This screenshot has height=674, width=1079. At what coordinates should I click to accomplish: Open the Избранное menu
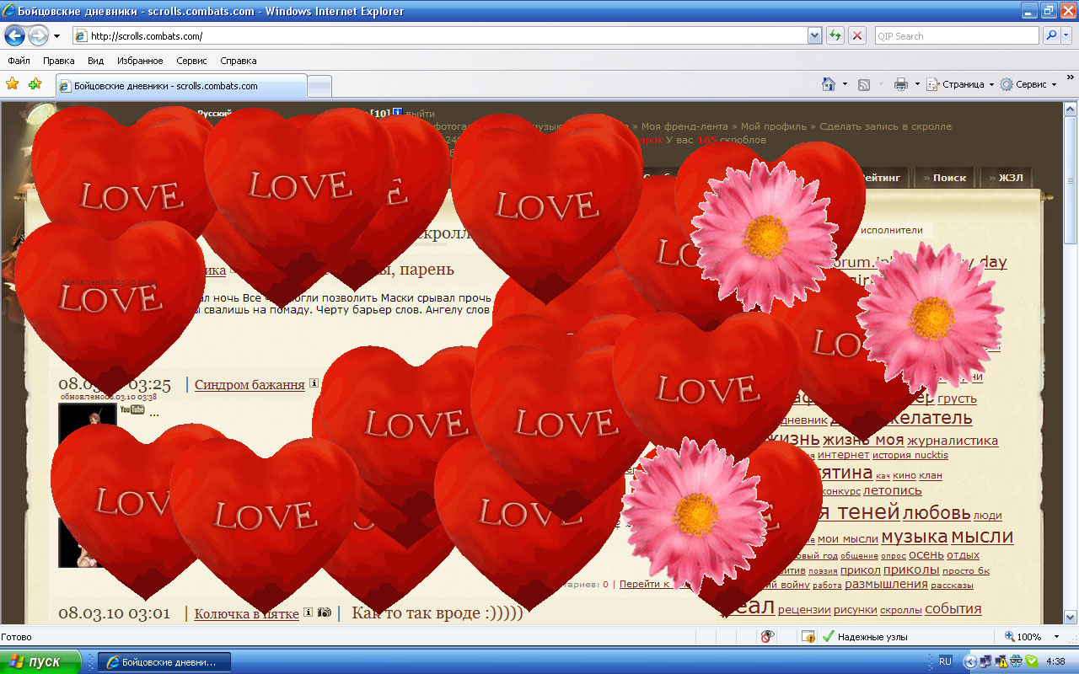(x=140, y=61)
